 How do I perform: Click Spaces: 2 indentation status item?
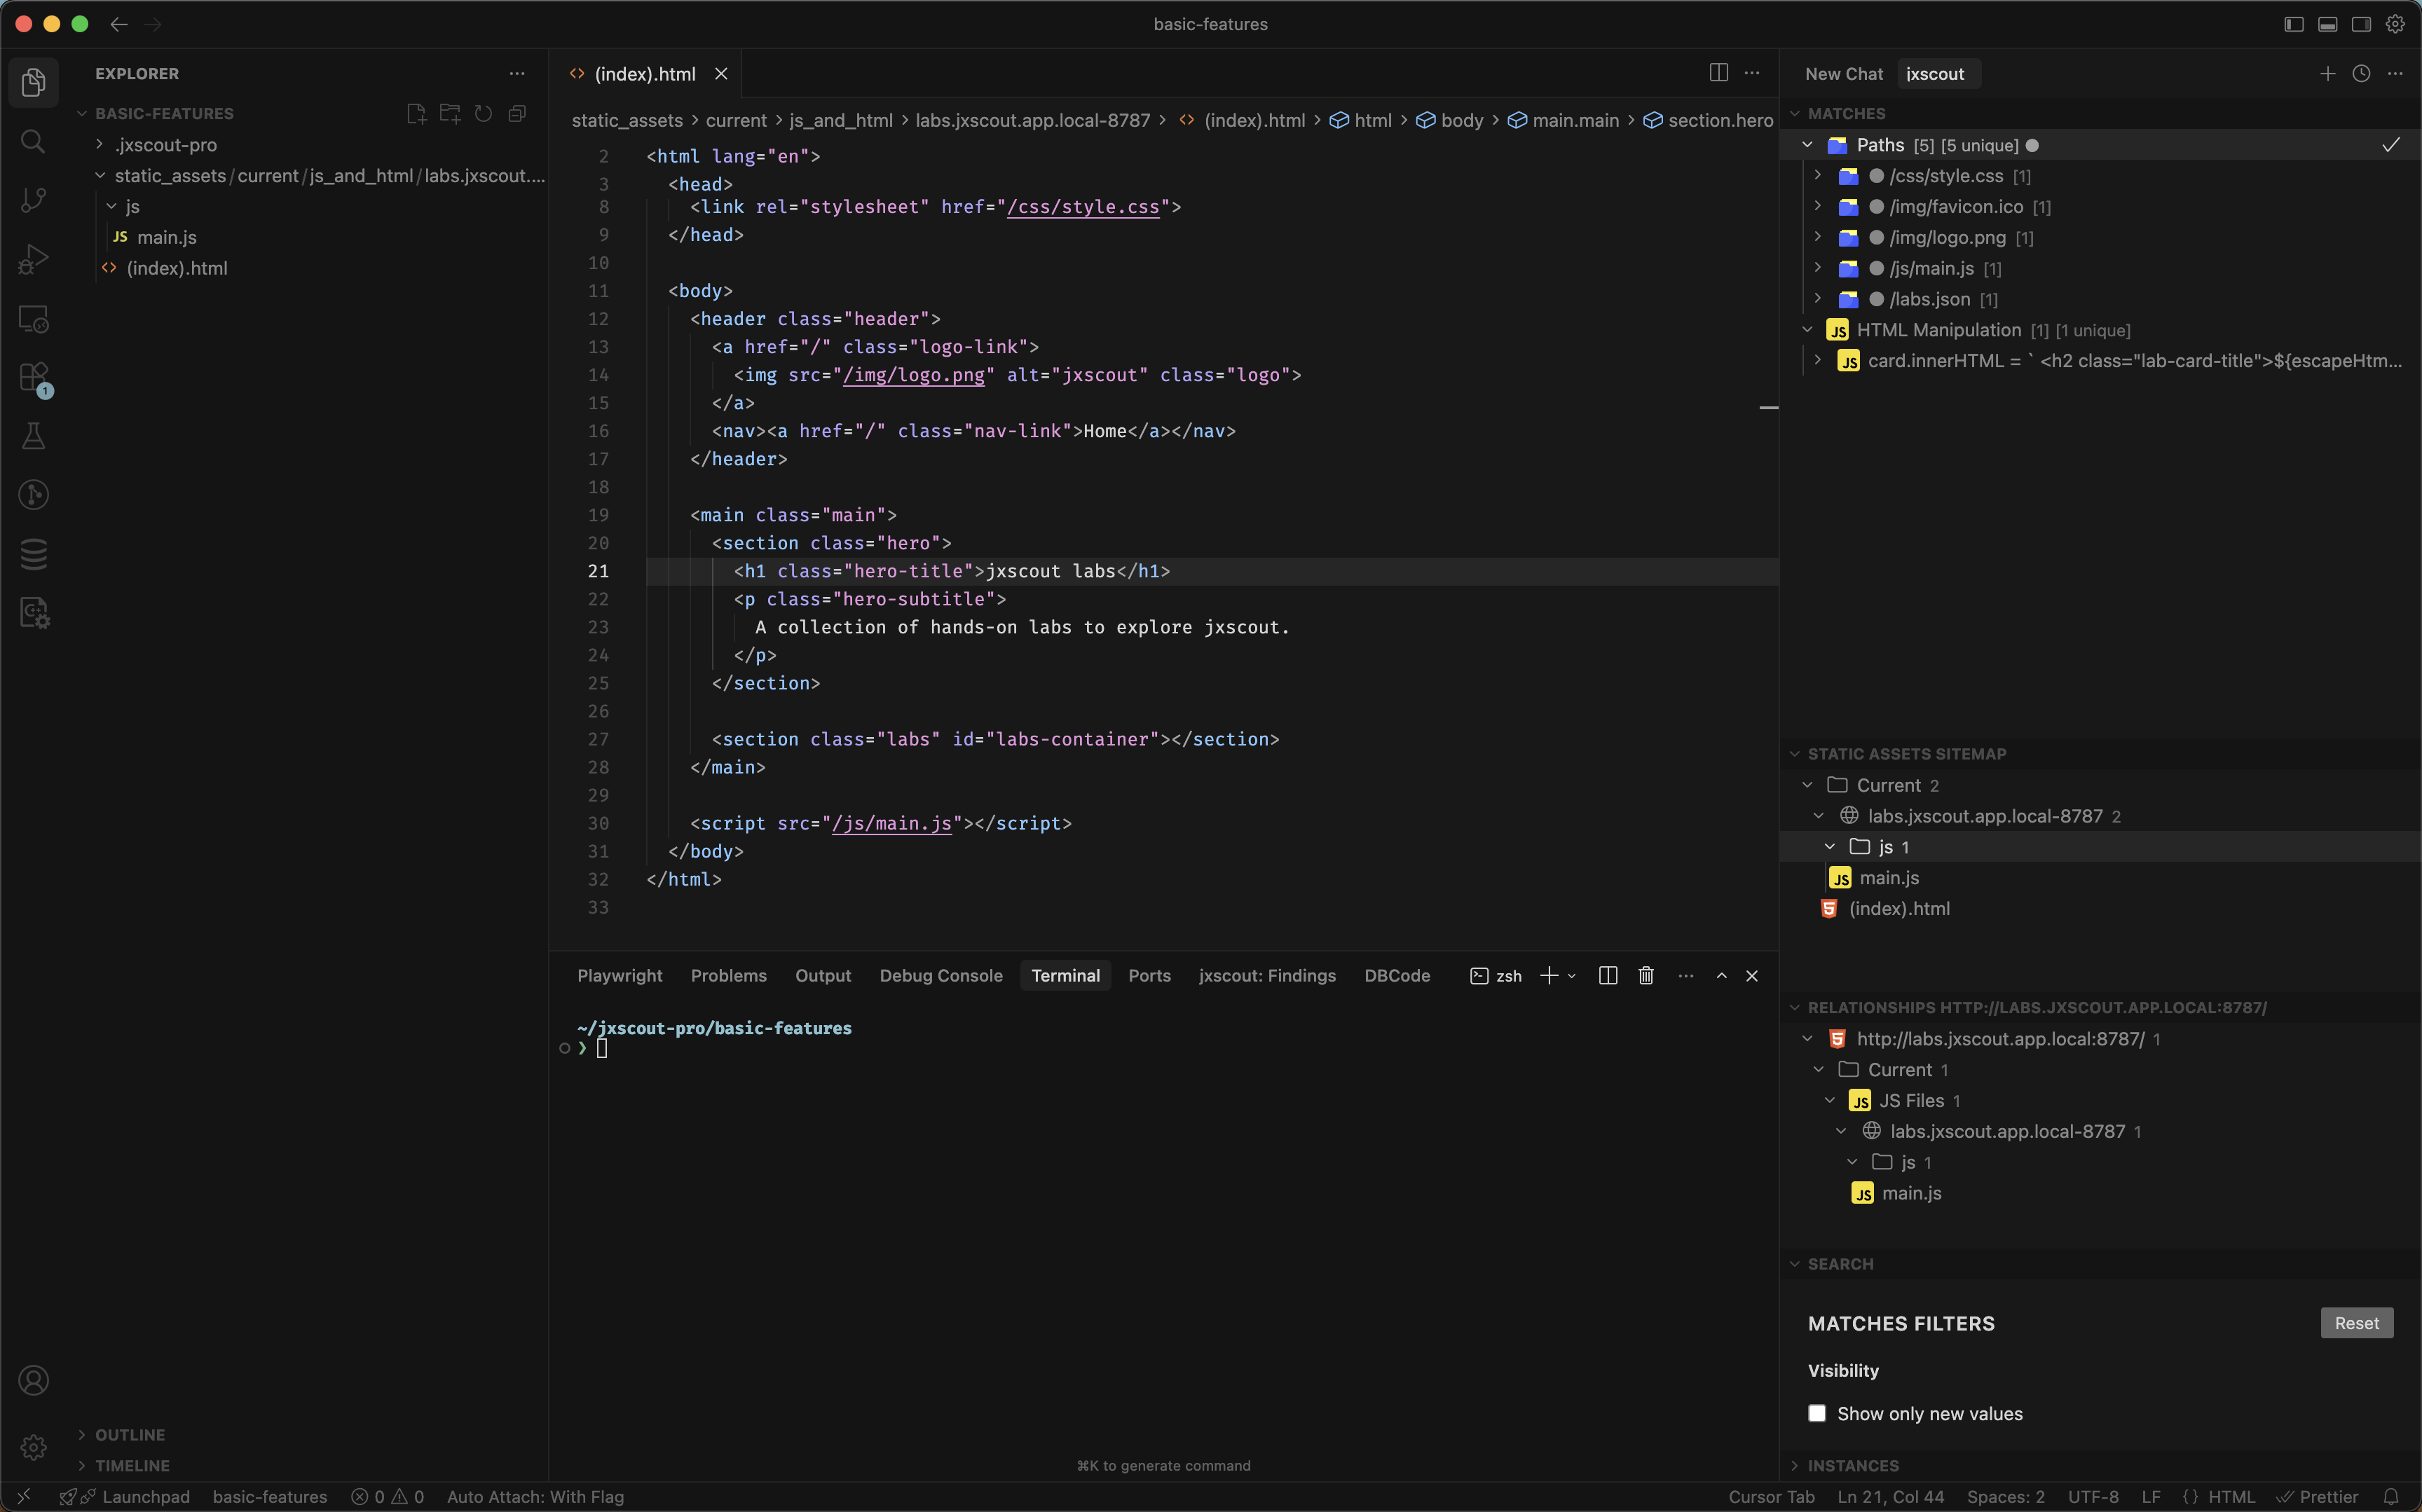coord(2006,1497)
